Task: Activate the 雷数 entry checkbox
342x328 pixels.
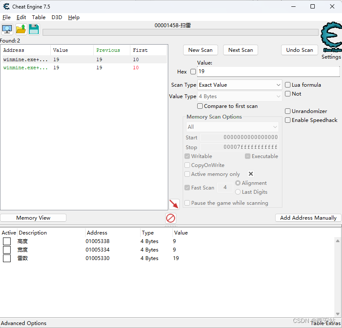Action: 7,258
